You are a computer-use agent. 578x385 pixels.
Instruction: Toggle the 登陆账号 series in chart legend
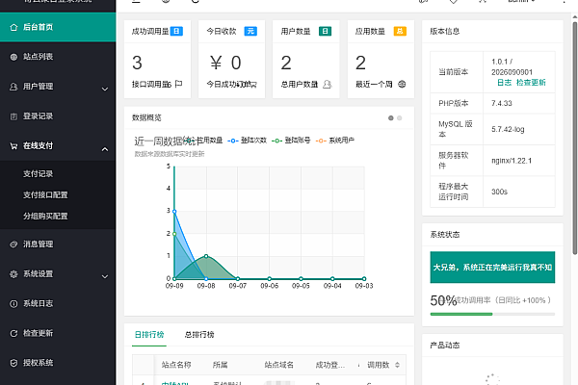tap(291, 141)
